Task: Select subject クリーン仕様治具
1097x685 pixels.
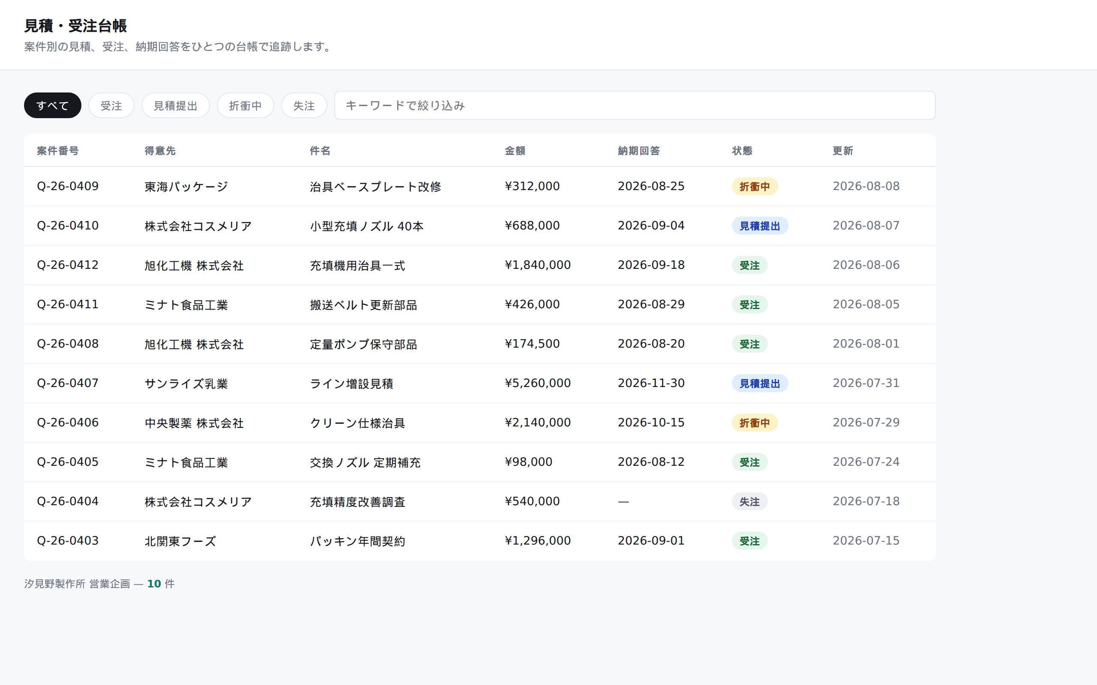Action: 357,423
